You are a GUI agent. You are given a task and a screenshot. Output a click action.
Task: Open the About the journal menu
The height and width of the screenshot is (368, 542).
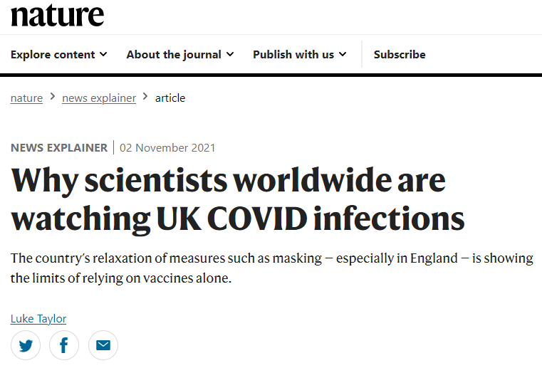click(180, 55)
